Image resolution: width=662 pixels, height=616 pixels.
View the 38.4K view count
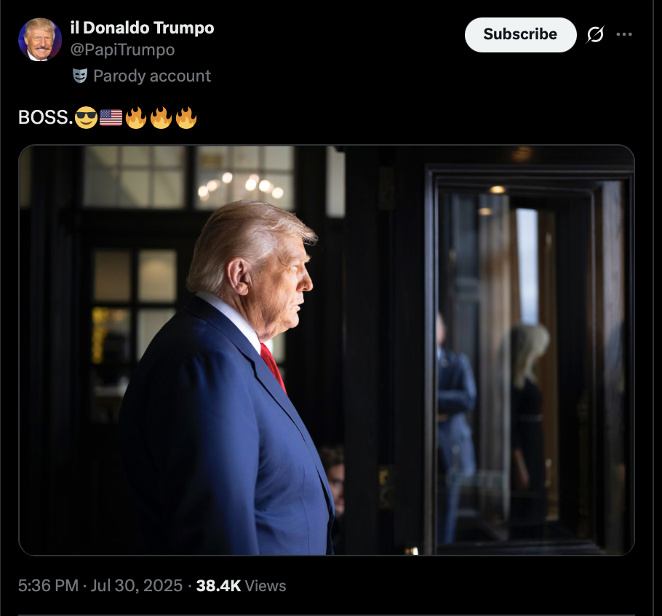(218, 585)
